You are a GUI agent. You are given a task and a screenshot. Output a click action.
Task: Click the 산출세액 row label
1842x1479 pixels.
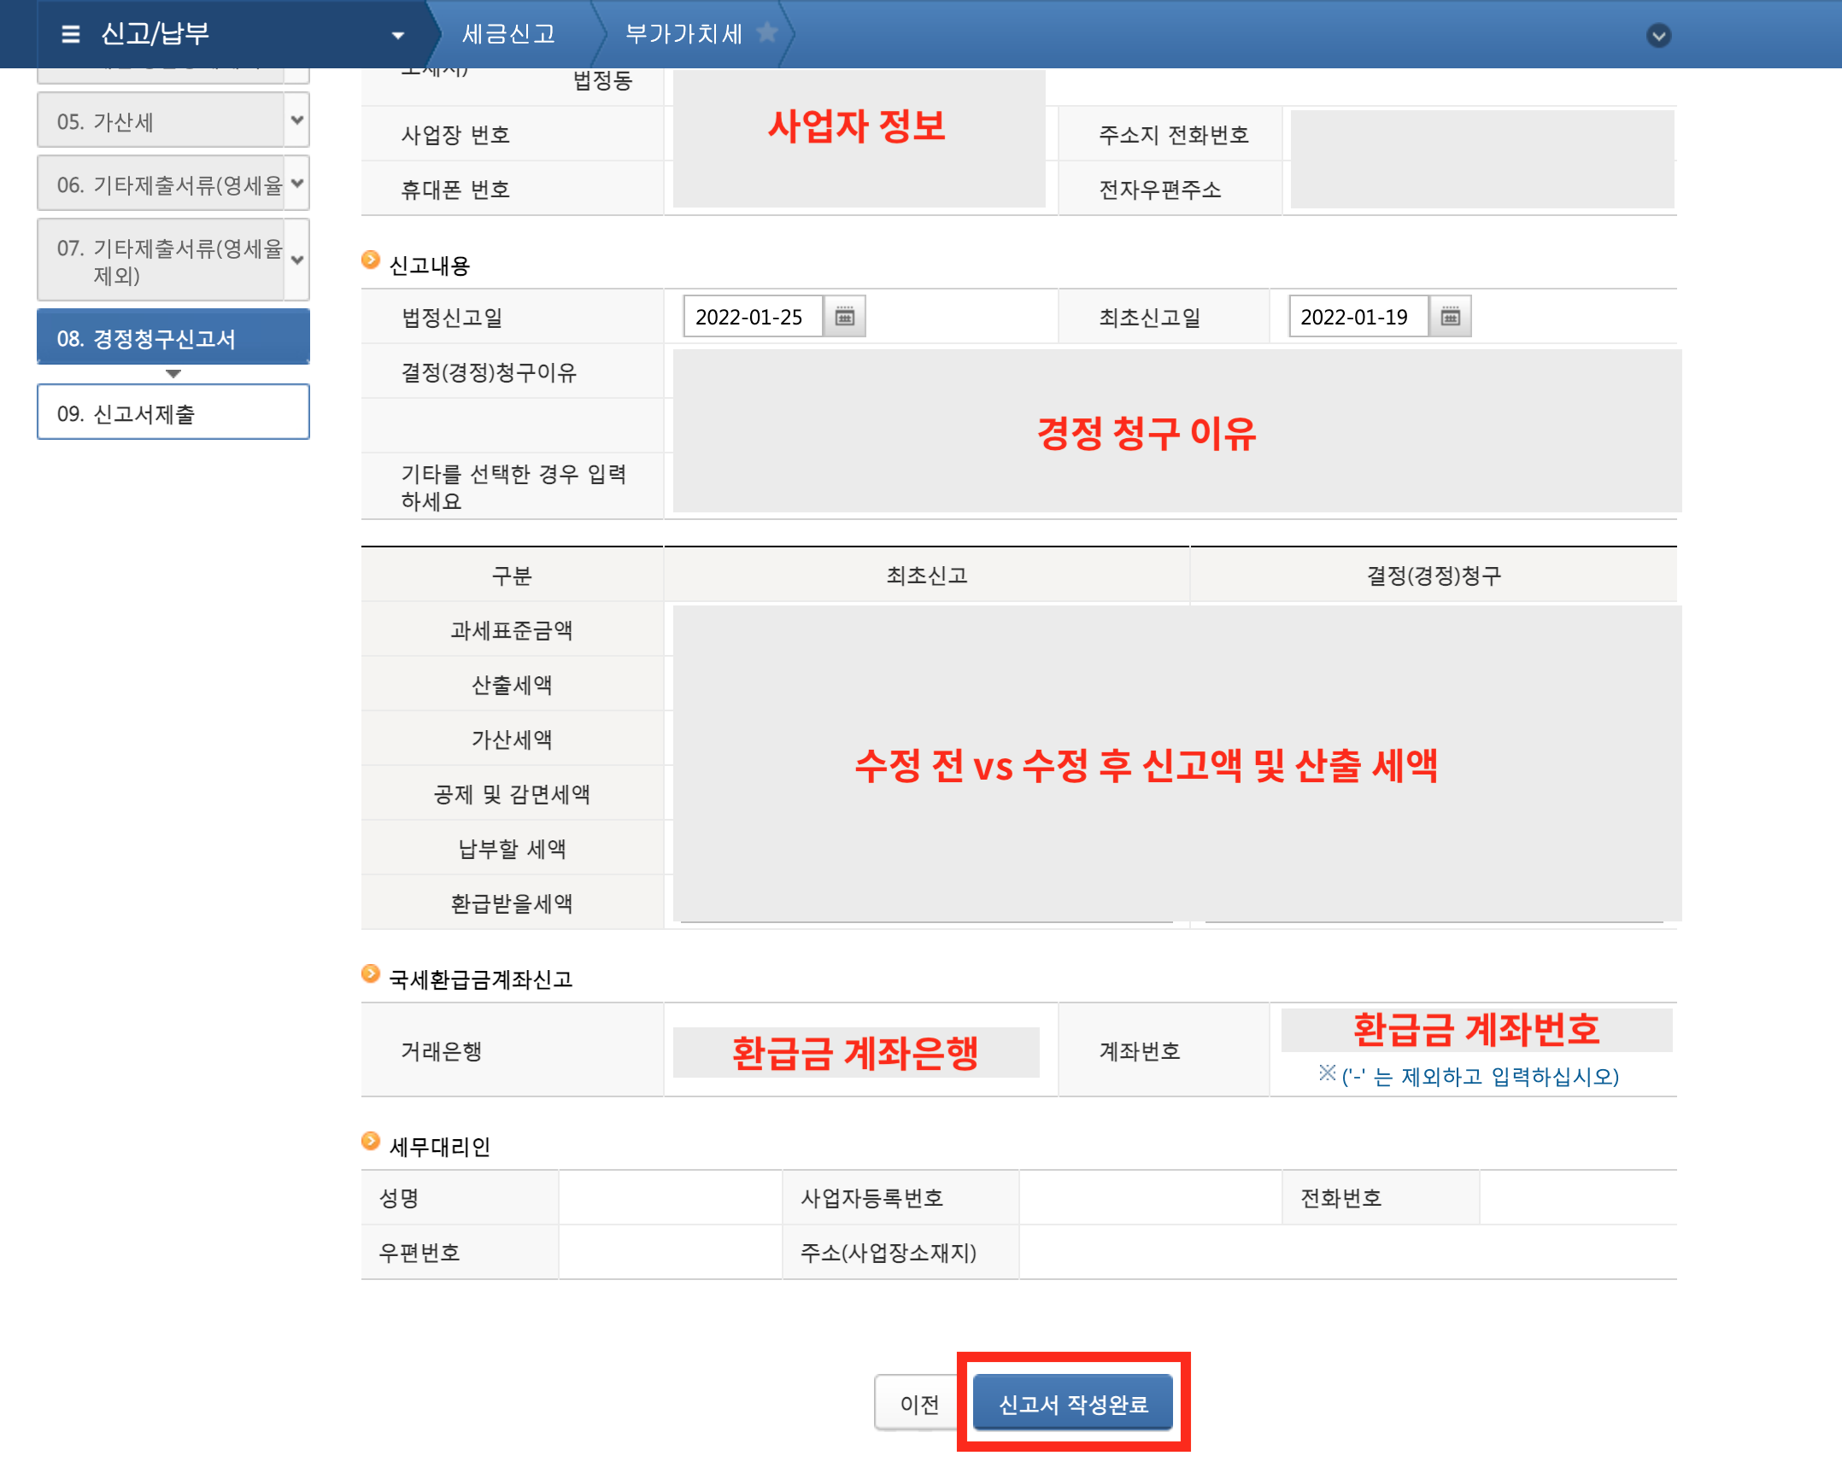point(512,685)
